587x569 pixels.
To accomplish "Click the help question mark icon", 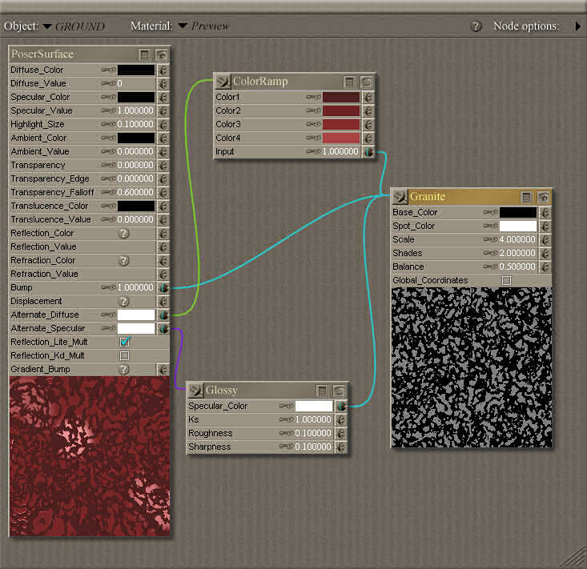I will point(476,26).
